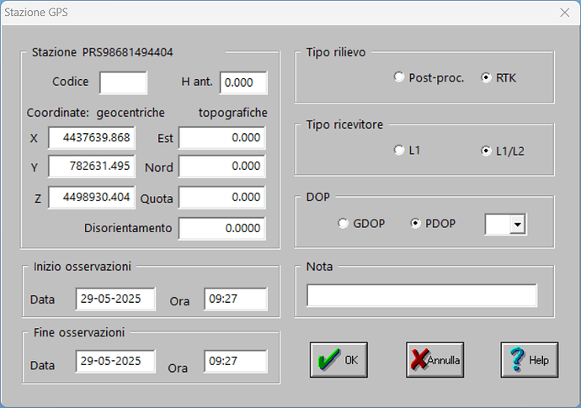Select the GDOP option
This screenshot has height=408, width=581.
coord(343,224)
